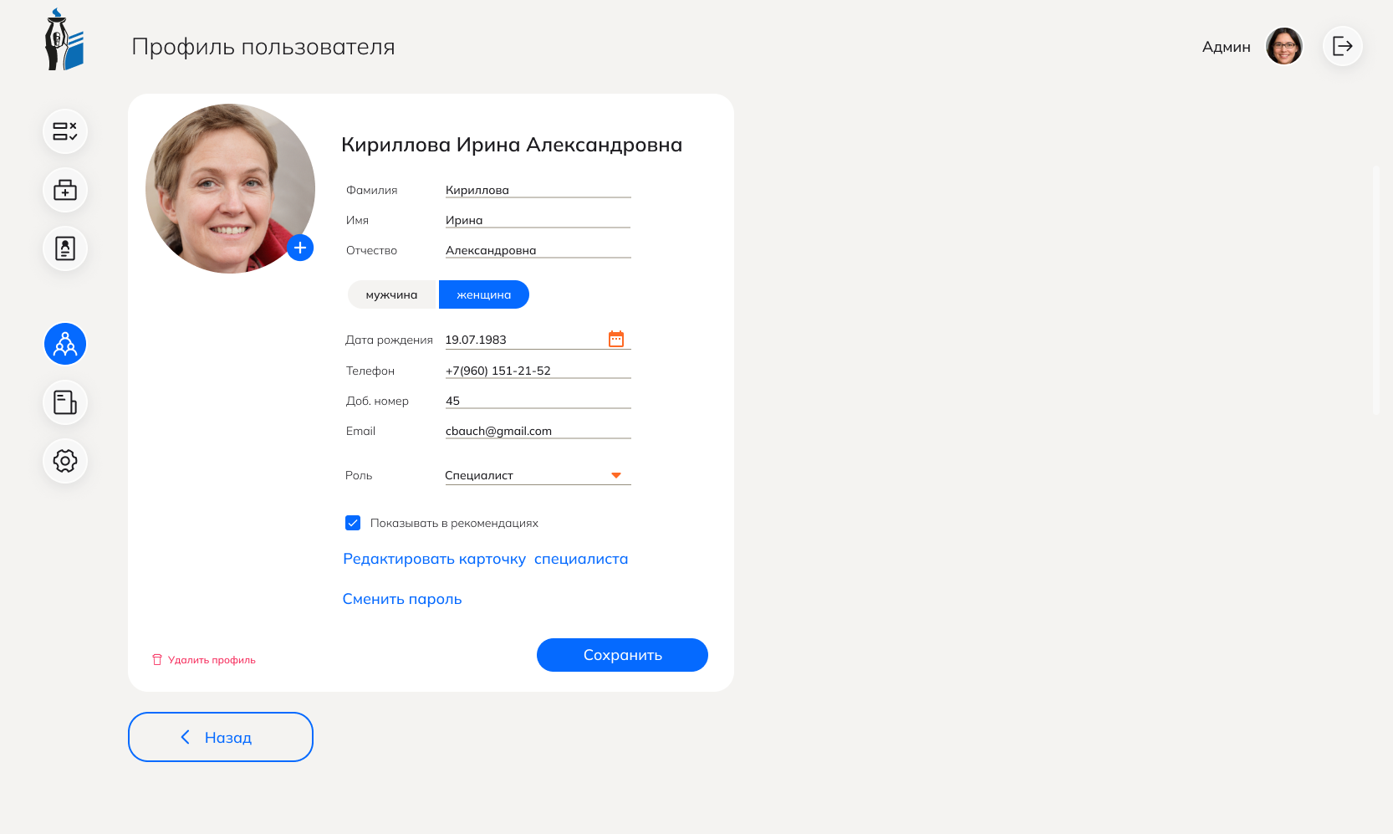Click the Email input field
Viewport: 1393px width, 834px height.
point(538,431)
